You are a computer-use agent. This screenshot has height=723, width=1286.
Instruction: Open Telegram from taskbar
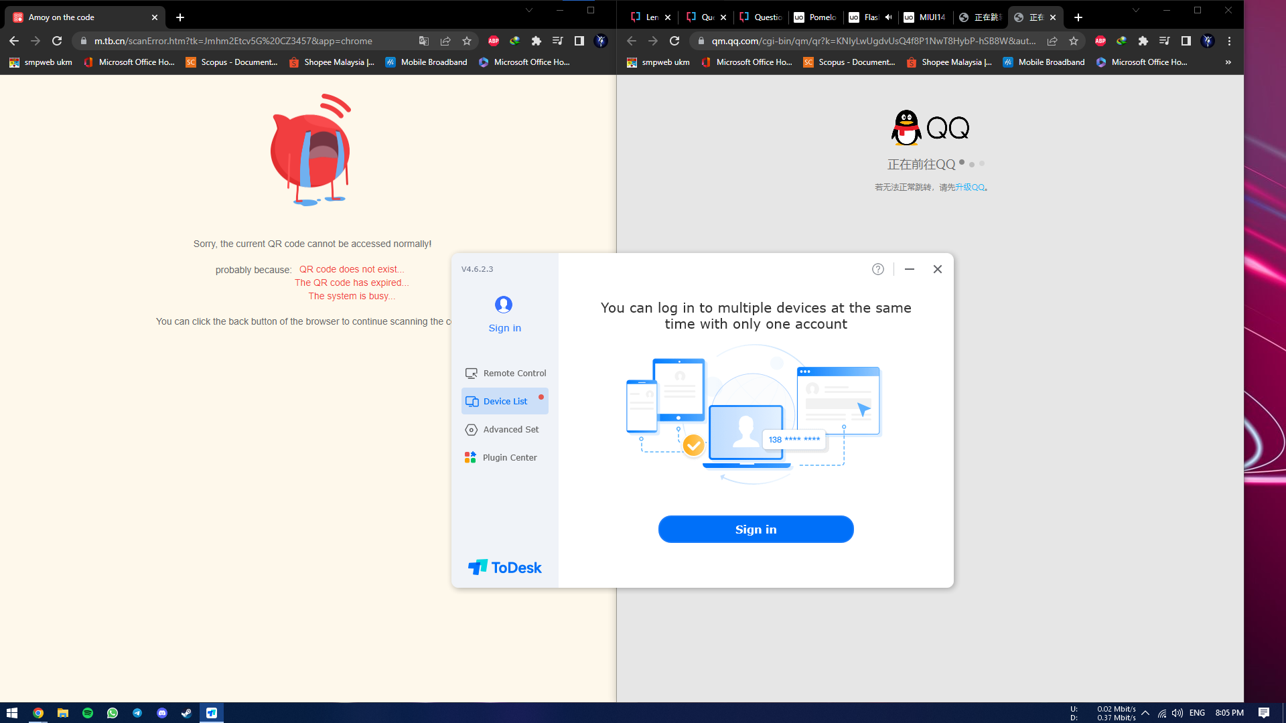[137, 713]
